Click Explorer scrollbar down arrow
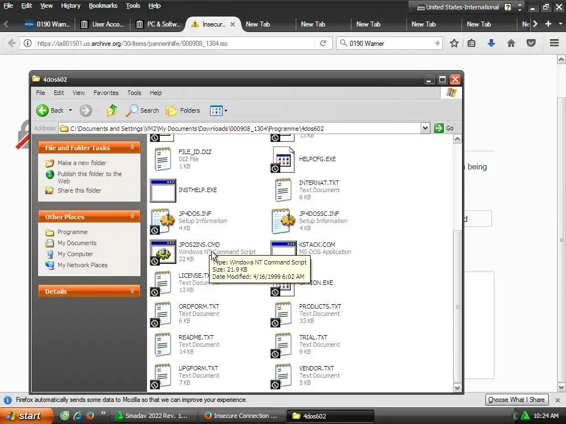This screenshot has width=566, height=424. [457, 388]
